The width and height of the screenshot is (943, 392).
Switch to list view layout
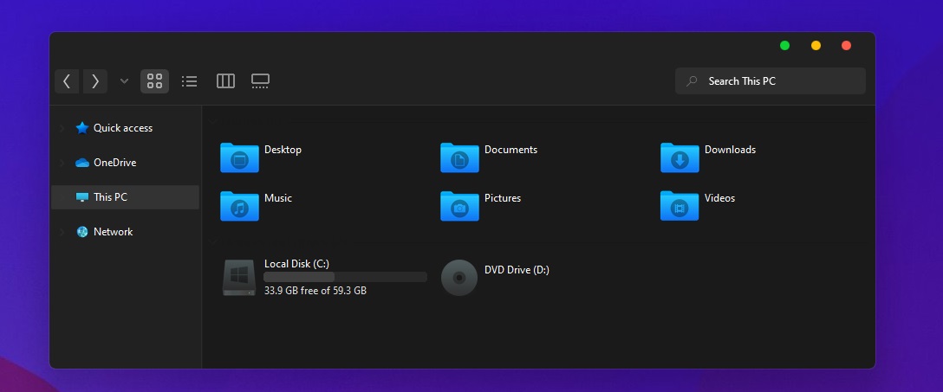pyautogui.click(x=189, y=81)
